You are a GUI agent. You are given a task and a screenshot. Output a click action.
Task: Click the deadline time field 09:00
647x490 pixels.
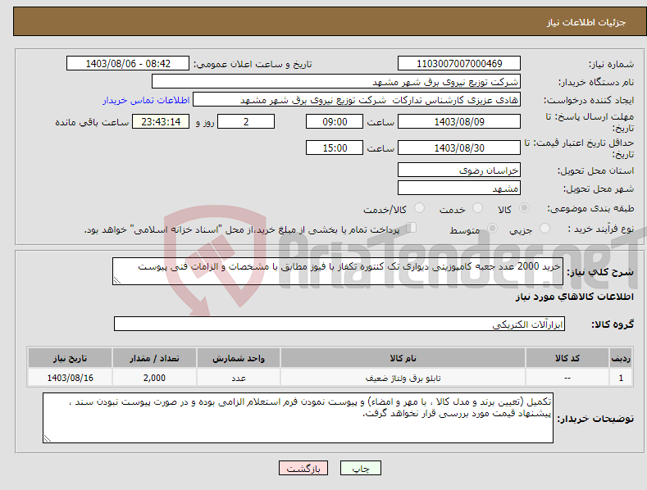pyautogui.click(x=335, y=121)
